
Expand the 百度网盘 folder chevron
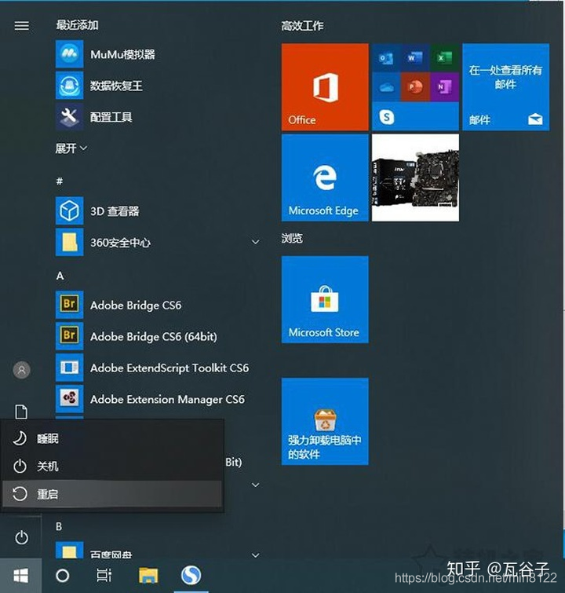click(256, 555)
